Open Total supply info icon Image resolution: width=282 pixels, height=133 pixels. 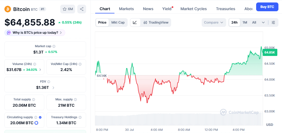[x=34, y=99]
